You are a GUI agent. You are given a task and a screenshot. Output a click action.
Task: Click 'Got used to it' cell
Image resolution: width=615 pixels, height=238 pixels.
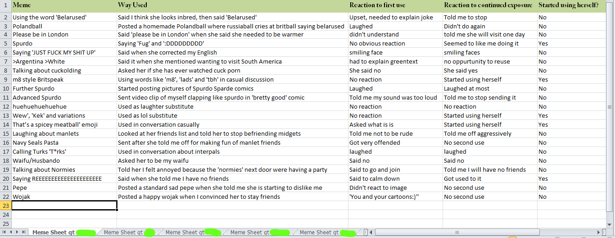[490, 178]
